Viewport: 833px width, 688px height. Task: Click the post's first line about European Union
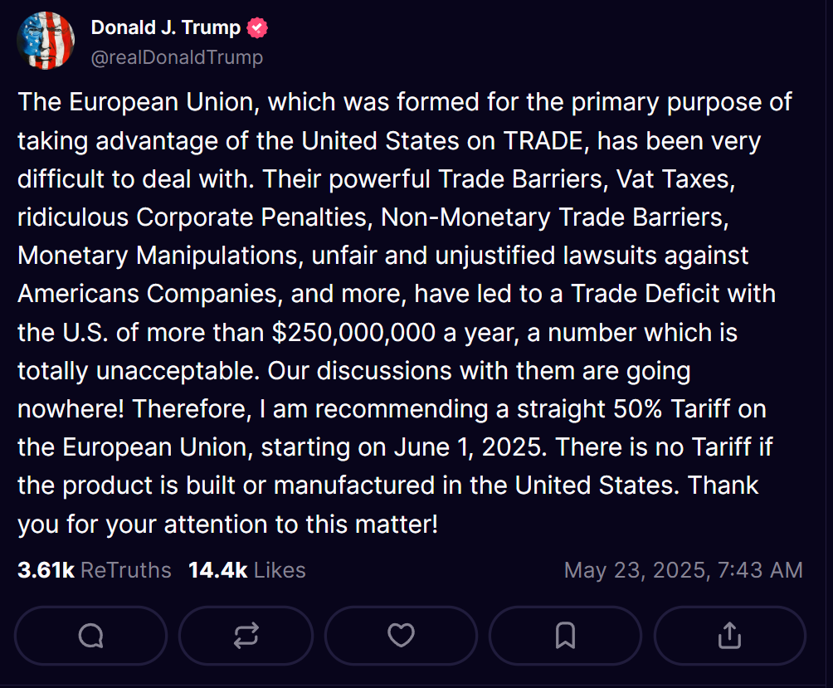tap(405, 102)
